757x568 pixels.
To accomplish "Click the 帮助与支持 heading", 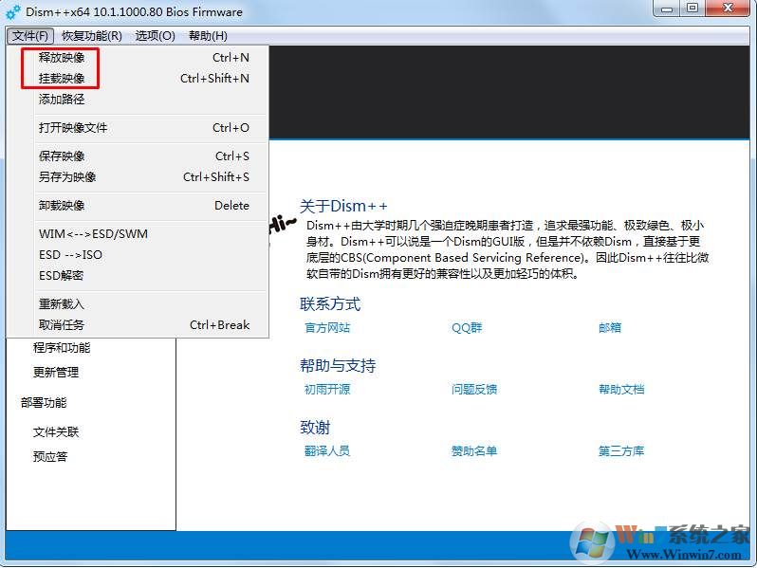I will [x=338, y=366].
